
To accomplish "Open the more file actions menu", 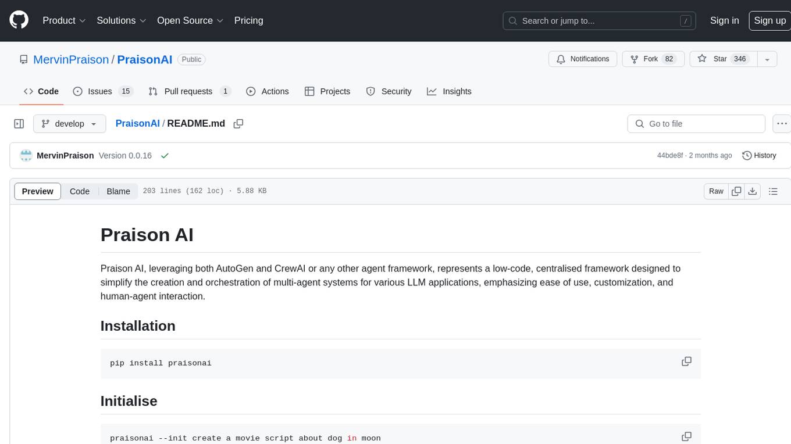I will [782, 124].
